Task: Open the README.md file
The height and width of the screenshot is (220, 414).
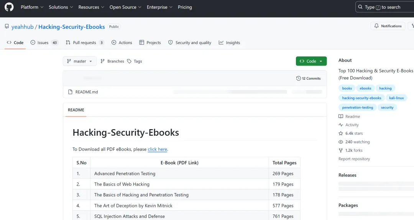Action: coord(87,92)
